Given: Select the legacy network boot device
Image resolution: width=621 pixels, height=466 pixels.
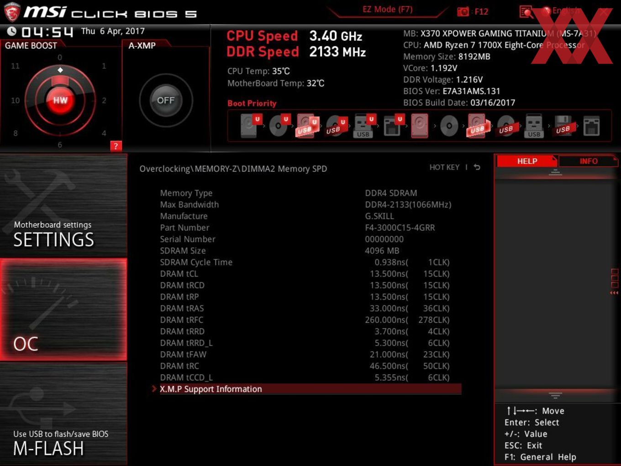Looking at the screenshot, I should (591, 126).
